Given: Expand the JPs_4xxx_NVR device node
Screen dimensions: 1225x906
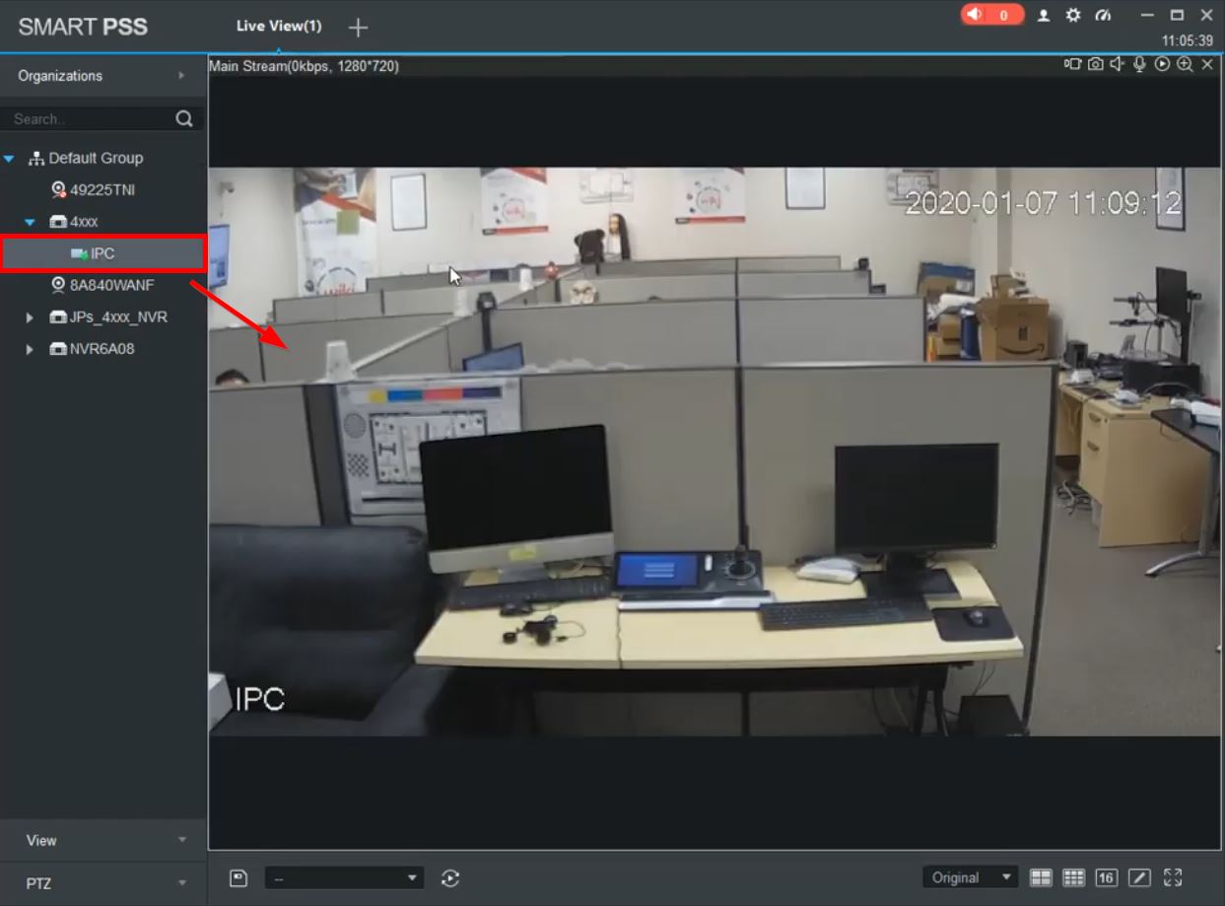Looking at the screenshot, I should 30,317.
